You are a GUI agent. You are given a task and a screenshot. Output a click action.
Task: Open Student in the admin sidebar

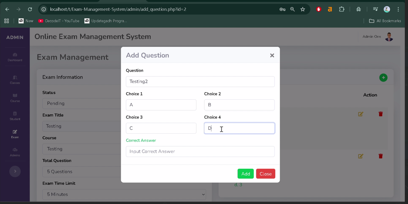point(15,116)
